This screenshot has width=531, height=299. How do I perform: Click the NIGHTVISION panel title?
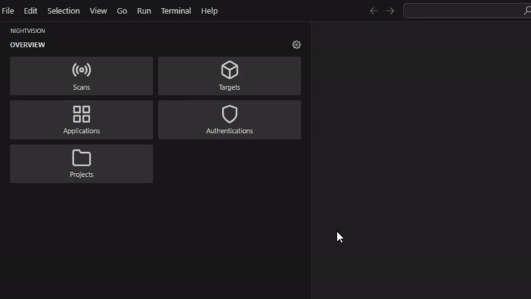(x=27, y=31)
